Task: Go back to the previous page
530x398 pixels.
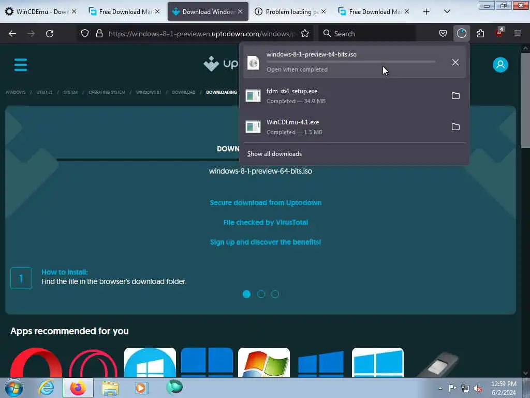Action: pos(12,34)
